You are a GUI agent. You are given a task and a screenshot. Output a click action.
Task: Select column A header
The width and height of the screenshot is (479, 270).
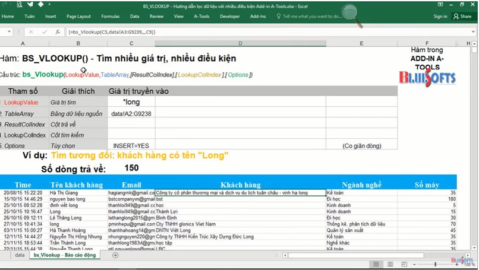pyautogui.click(x=23, y=44)
